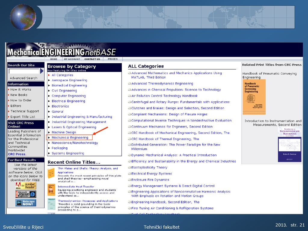The width and height of the screenshot is (308, 231).
Task: Open Intermediate Heat Transfer title link
Action: pos(76,186)
